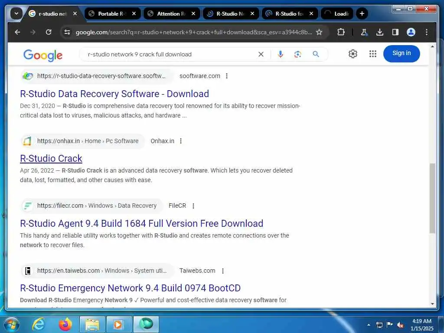The image size is (444, 333).
Task: Reload the current page
Action: [49, 32]
